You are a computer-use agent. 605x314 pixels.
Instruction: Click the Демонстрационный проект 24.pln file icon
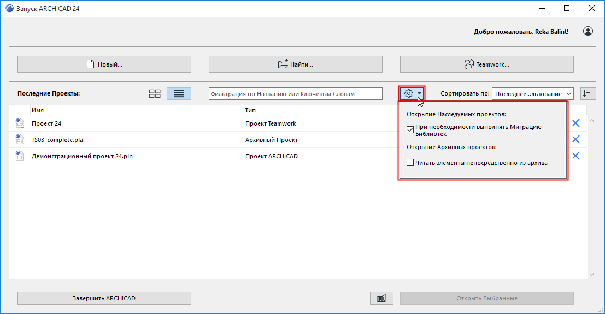click(19, 156)
